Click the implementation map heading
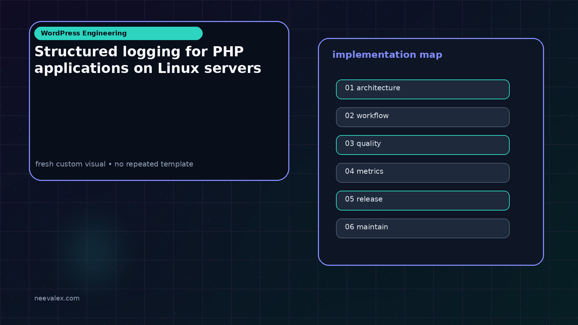The image size is (578, 325). (387, 55)
